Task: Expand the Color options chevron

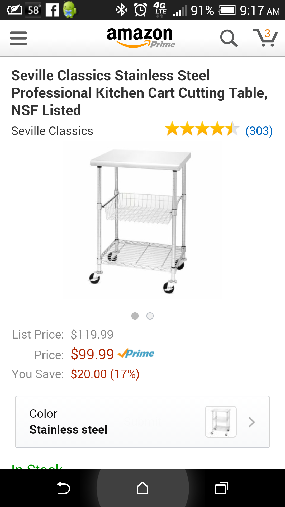Action: (251, 422)
